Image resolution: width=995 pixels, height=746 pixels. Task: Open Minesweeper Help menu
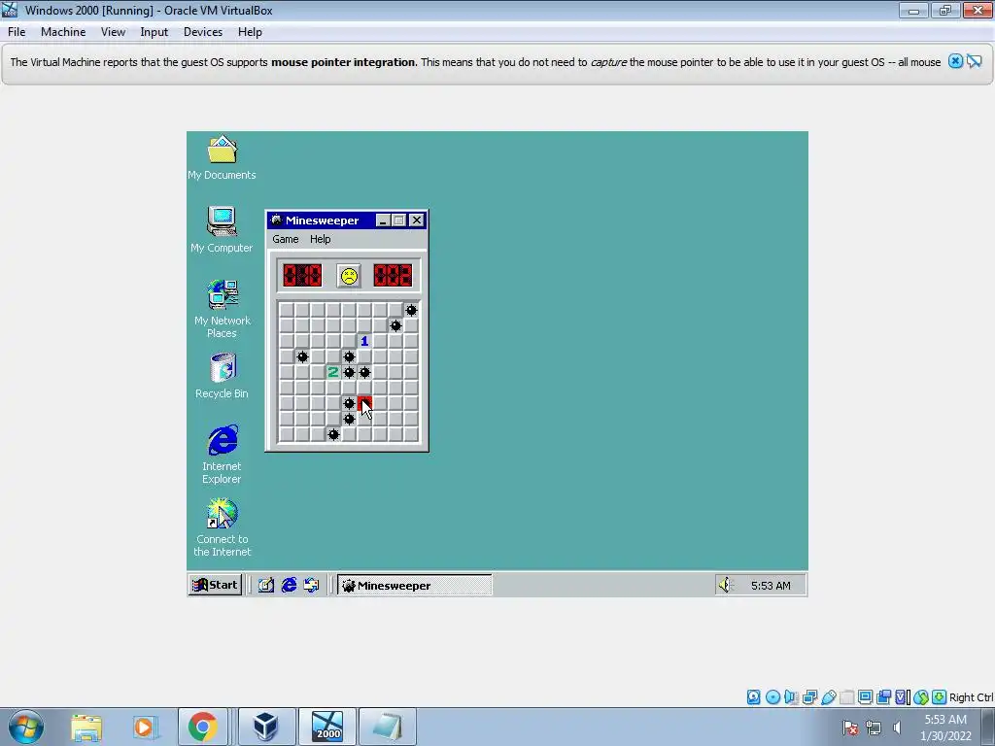point(321,239)
